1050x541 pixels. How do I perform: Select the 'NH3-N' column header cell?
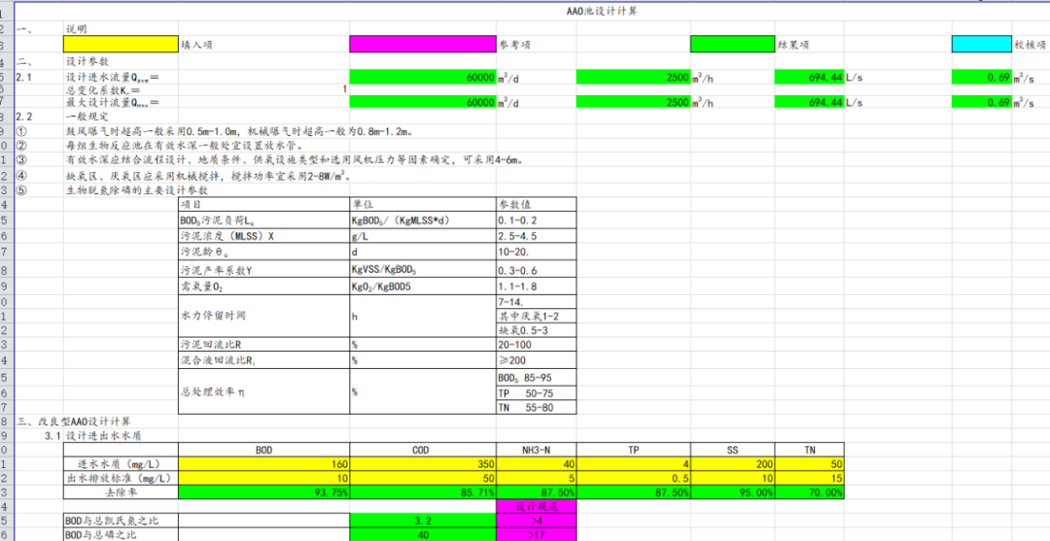pos(536,450)
